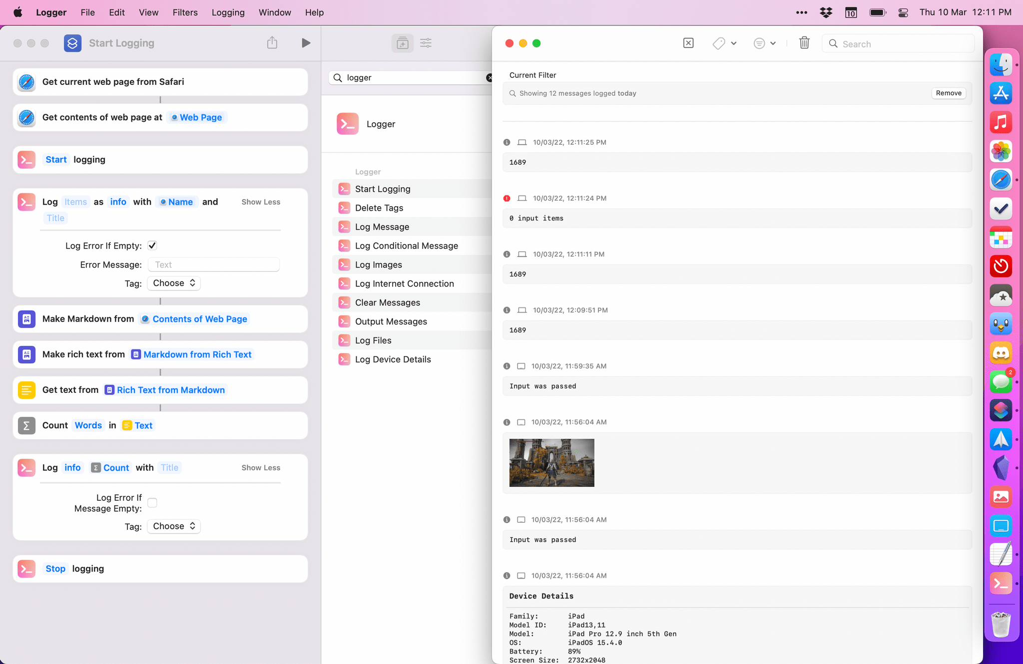This screenshot has width=1023, height=664.
Task: Open the action library panel icon
Action: tap(402, 43)
